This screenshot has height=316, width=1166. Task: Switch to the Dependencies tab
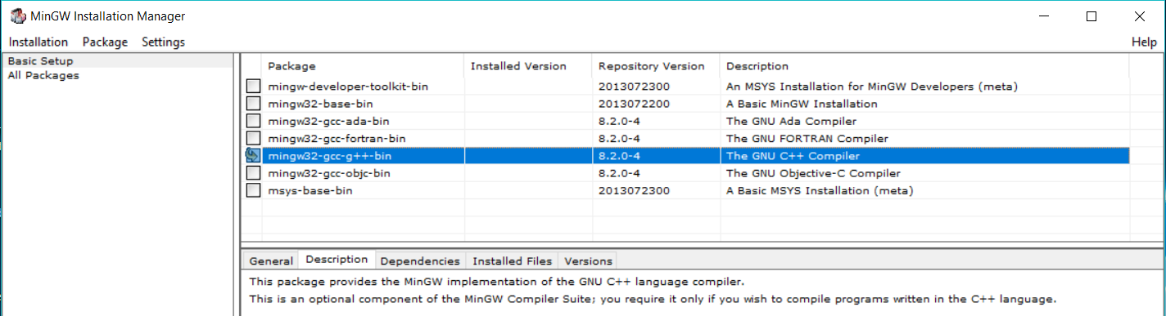420,261
